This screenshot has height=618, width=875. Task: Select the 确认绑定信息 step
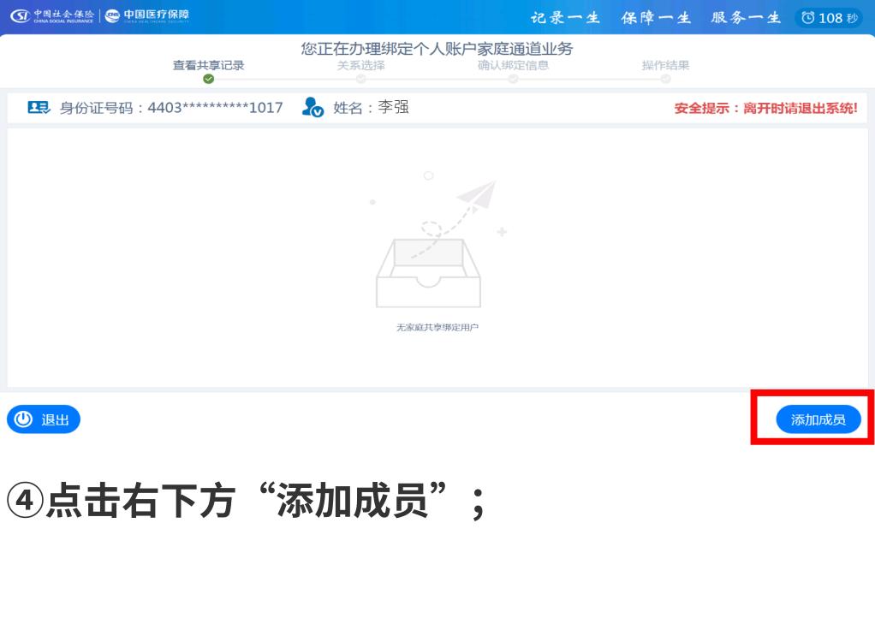click(x=513, y=65)
